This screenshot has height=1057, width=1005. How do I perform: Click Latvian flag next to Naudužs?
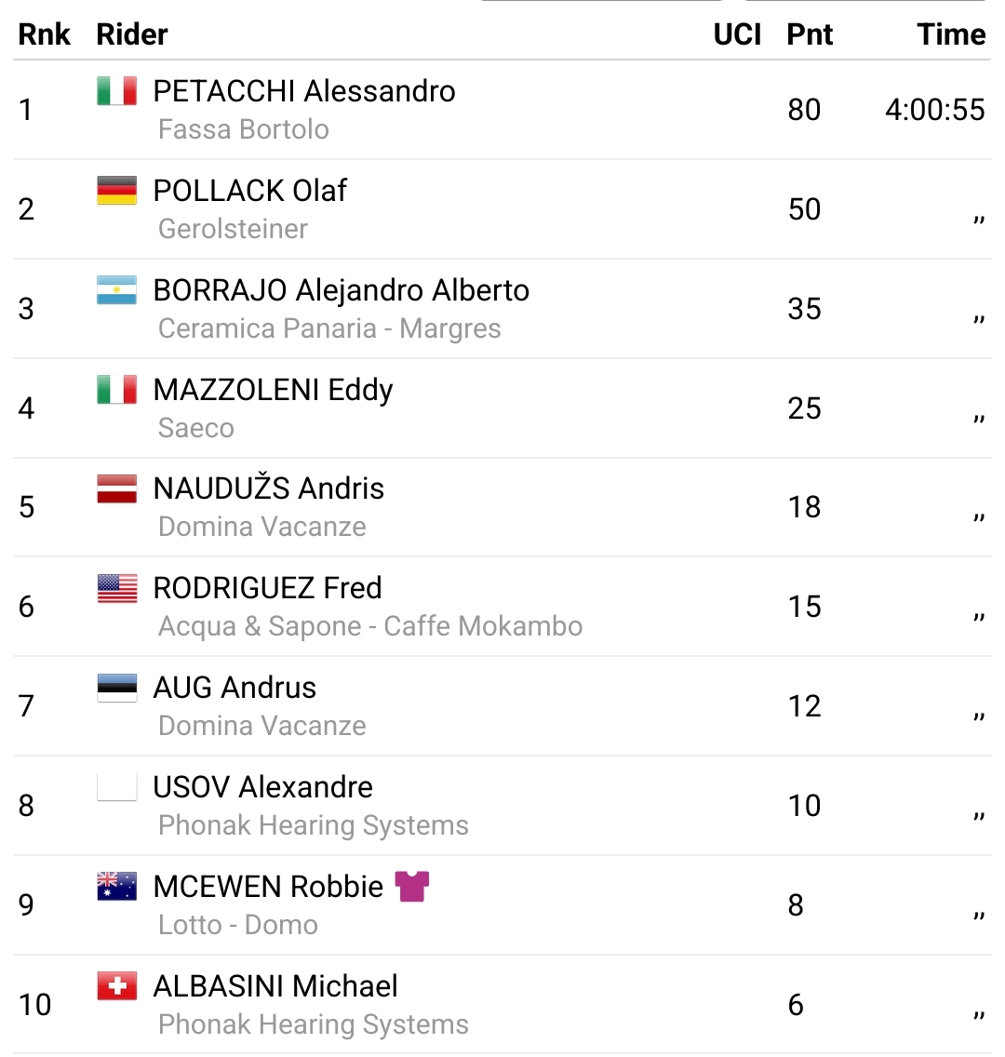click(x=117, y=488)
